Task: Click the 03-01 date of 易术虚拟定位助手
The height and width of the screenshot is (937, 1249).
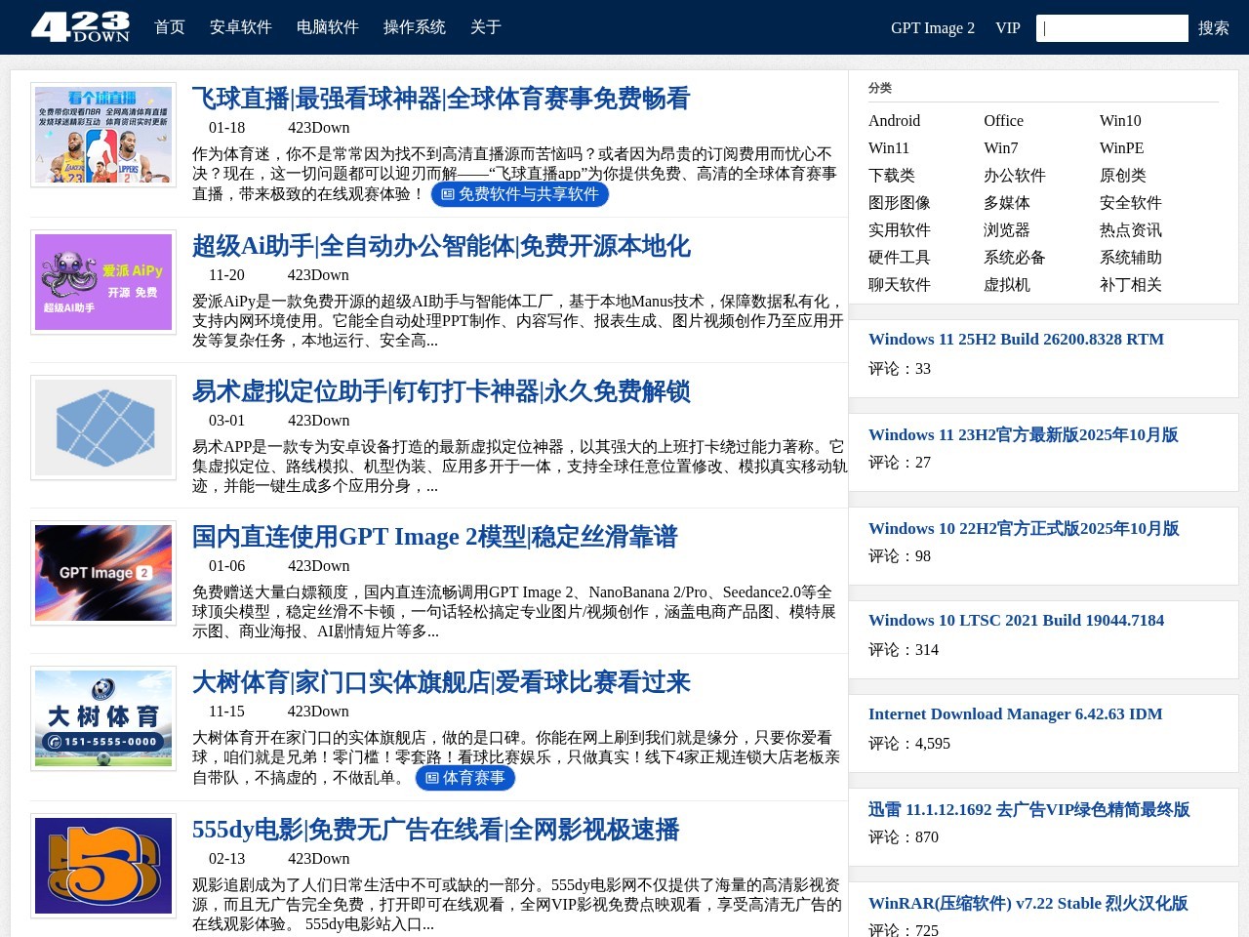Action: pos(226,421)
